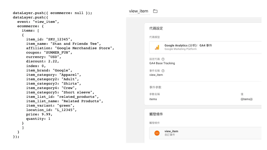267x150 pixels.
Task: Open the GA4 事件 tag type card
Action: [x=205, y=47]
